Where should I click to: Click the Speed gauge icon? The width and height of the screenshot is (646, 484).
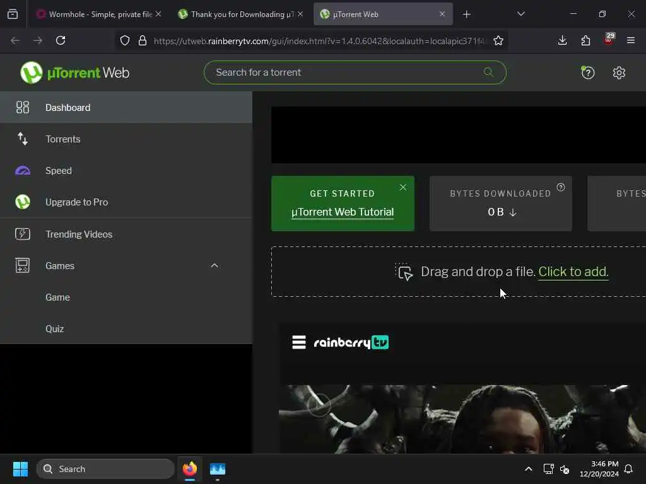point(23,170)
